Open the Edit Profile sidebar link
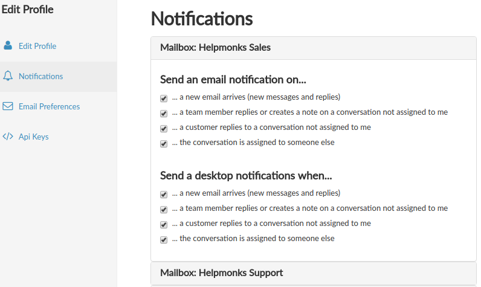 [x=37, y=46]
